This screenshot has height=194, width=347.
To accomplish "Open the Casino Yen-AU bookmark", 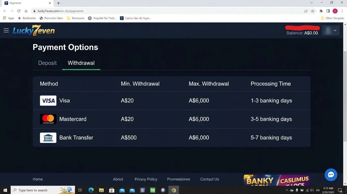I will [x=135, y=18].
